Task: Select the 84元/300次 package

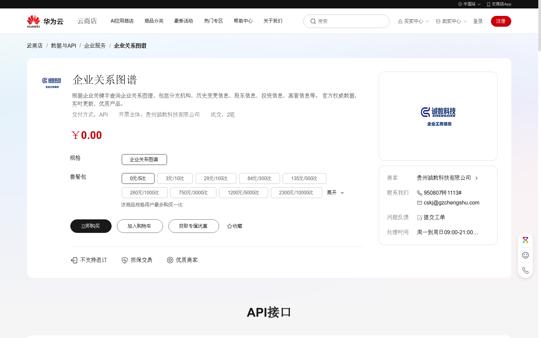Action: 259,178
